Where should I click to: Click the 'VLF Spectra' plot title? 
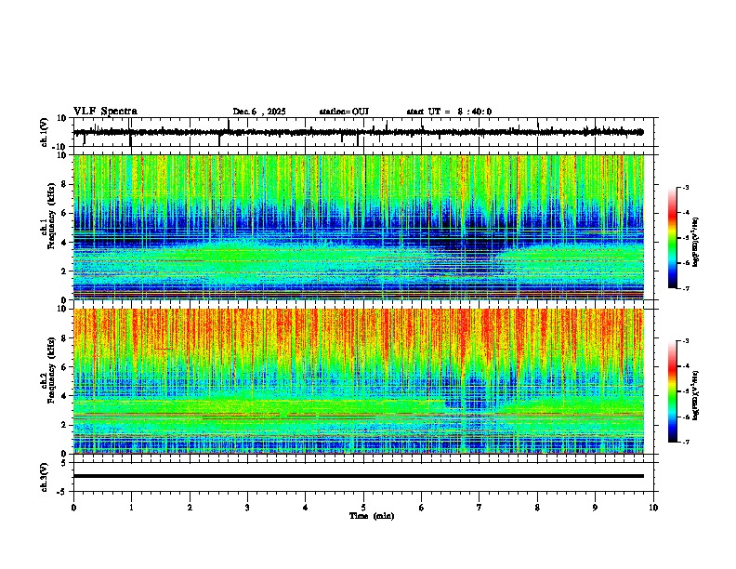click(x=105, y=112)
